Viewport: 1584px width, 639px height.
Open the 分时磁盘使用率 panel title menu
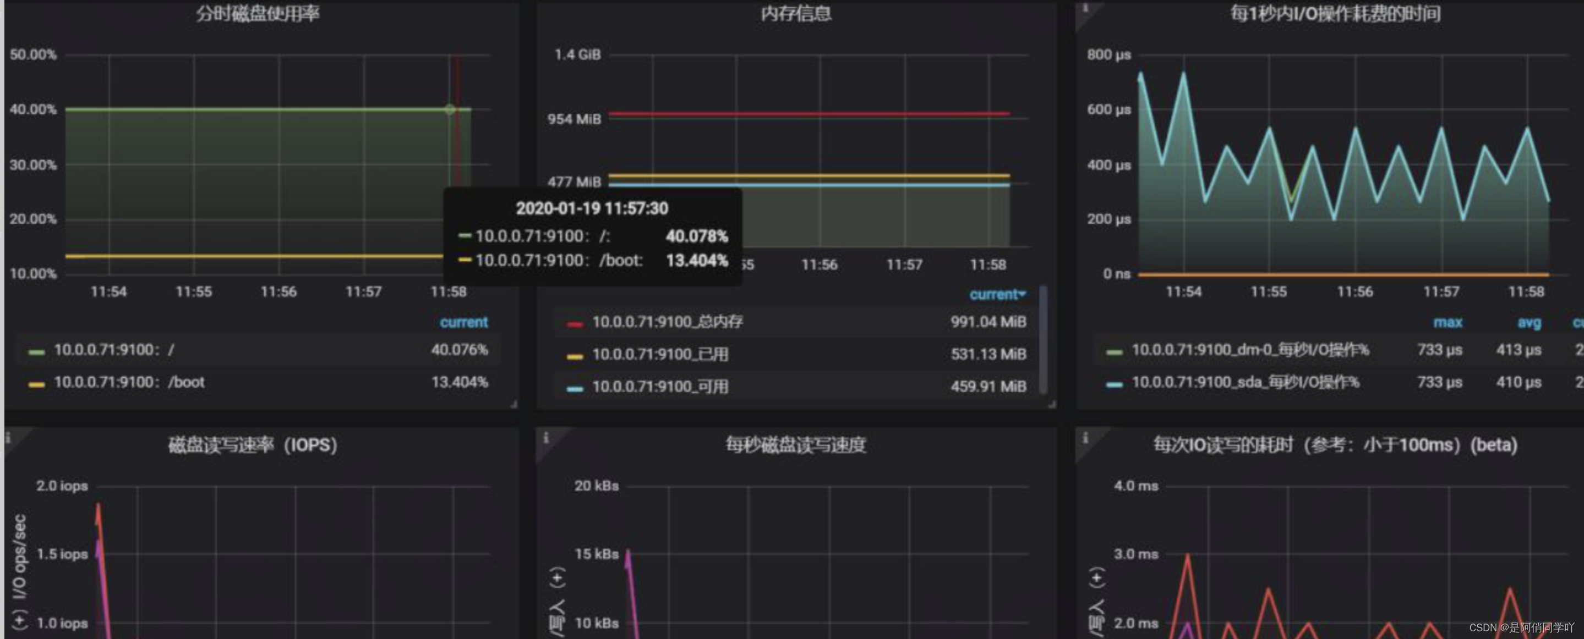pyautogui.click(x=258, y=14)
